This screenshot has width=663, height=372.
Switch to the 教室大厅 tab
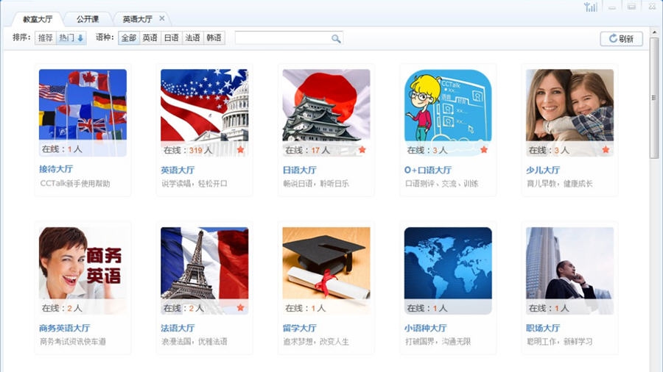(x=38, y=19)
